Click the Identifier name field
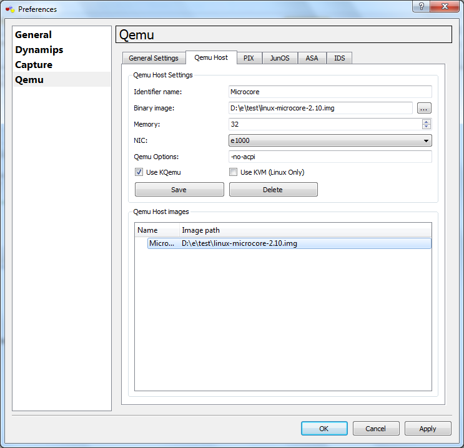This screenshot has height=448, width=464. click(330, 92)
